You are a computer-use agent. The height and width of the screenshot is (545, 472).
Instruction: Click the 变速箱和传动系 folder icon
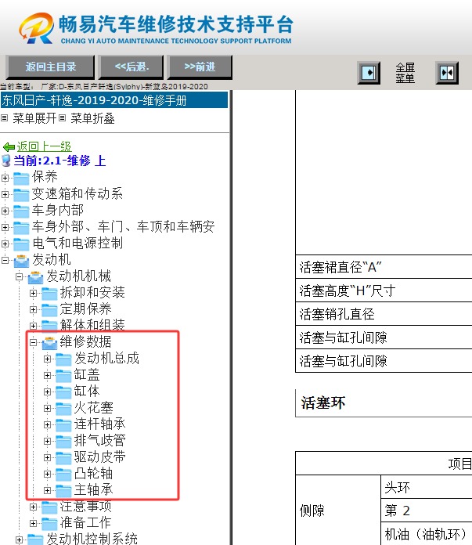[x=21, y=195]
